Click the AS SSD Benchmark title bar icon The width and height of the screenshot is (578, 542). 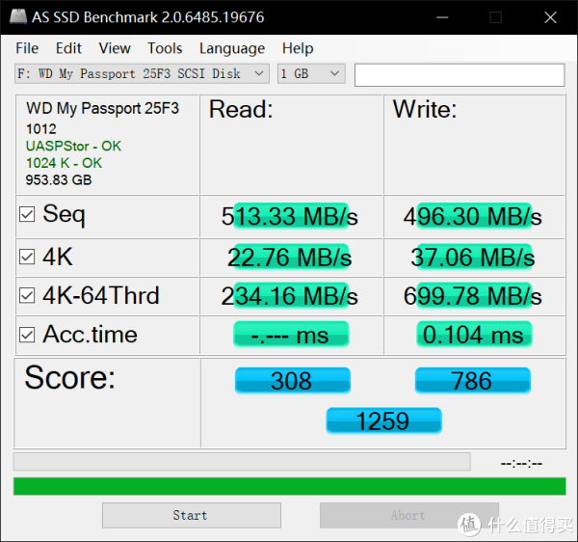click(x=18, y=16)
